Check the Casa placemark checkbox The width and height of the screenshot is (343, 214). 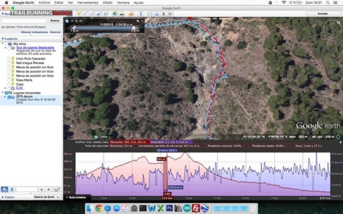[9, 84]
